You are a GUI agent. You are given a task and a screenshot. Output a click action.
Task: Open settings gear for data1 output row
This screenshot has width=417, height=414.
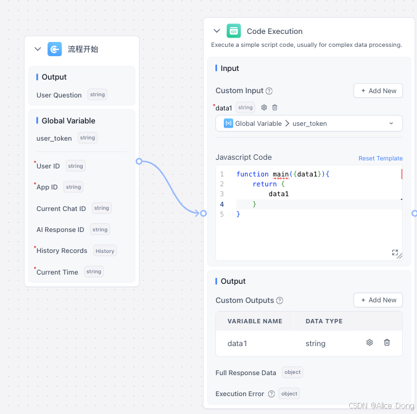point(370,342)
